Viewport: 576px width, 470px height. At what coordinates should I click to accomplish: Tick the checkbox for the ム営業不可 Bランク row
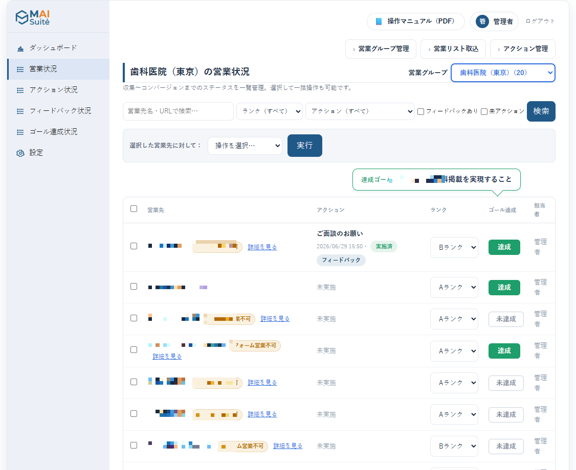point(134,445)
